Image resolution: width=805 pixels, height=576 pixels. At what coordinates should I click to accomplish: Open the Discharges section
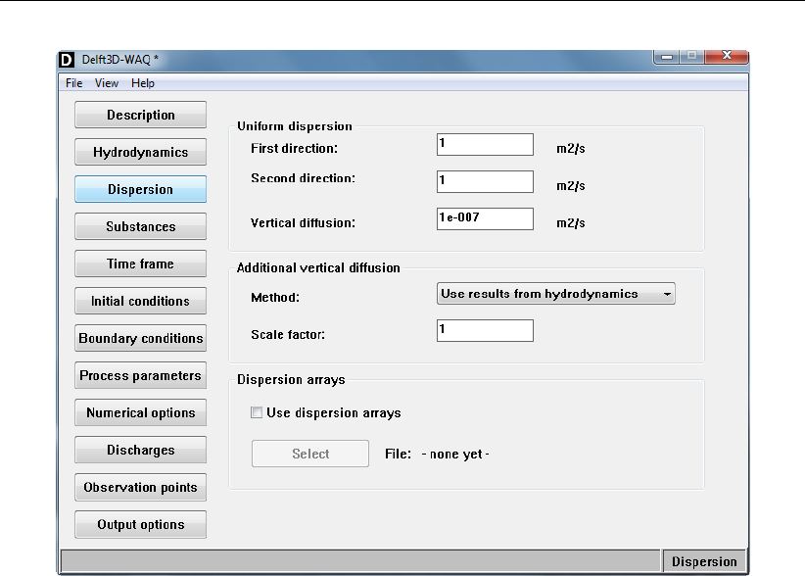click(141, 450)
